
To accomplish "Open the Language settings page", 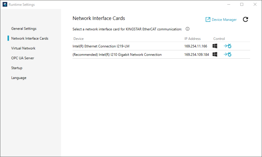I will coord(19,78).
